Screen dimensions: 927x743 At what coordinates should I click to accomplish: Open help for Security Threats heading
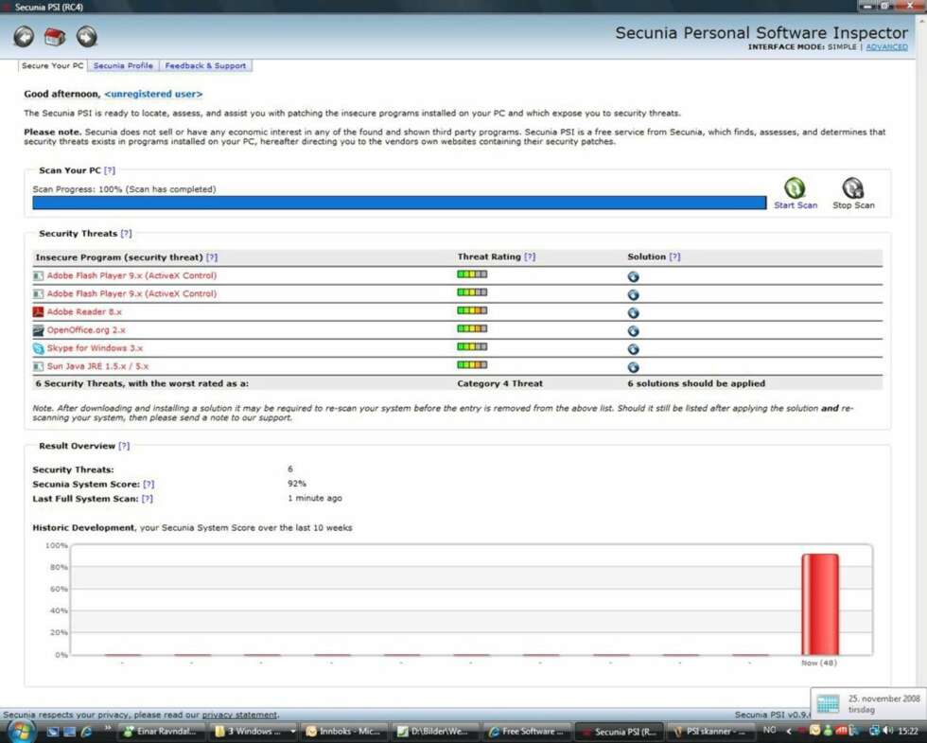click(126, 234)
